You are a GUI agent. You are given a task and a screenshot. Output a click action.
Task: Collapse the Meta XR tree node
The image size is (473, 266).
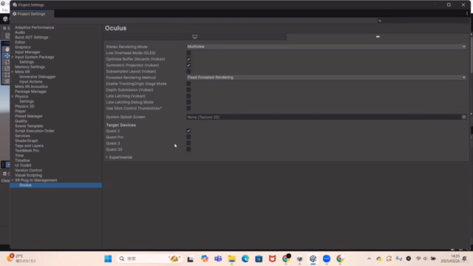pos(13,72)
